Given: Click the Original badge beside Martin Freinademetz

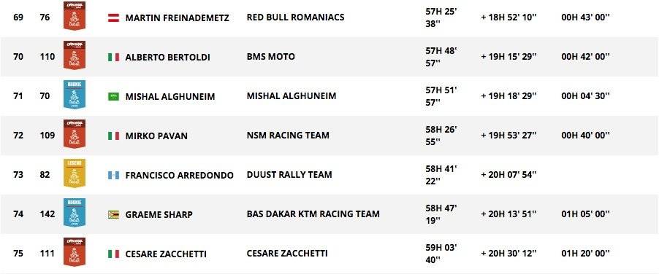Looking at the screenshot, I should tap(75, 16).
